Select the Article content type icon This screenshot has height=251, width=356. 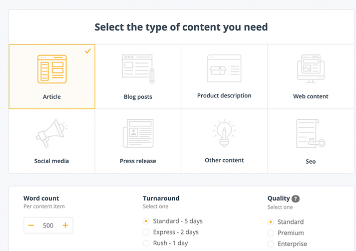tap(52, 69)
